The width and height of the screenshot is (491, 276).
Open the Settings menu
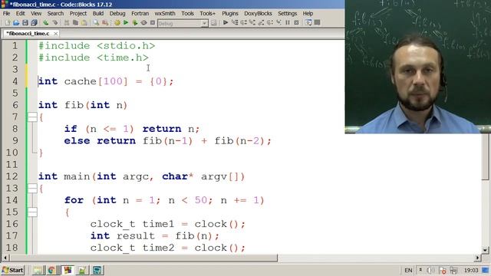tap(287, 14)
